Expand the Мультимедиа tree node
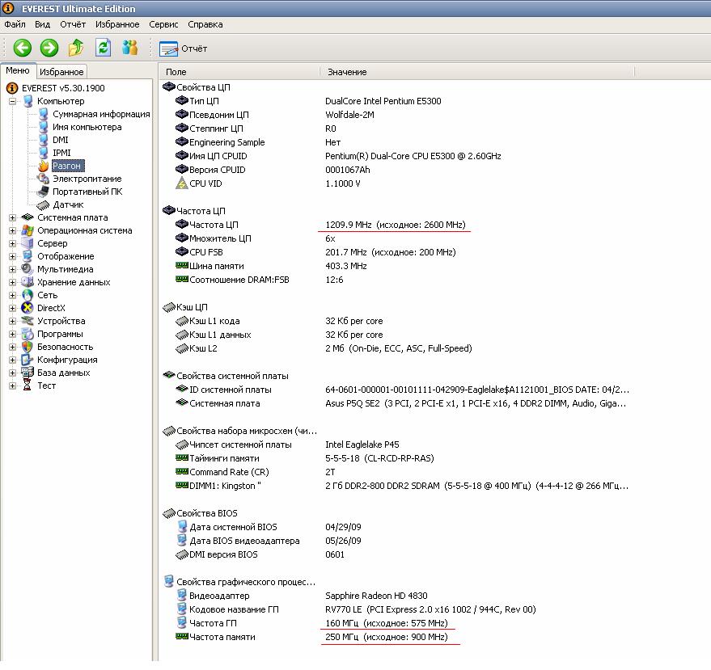The height and width of the screenshot is (670, 711). 13,269
